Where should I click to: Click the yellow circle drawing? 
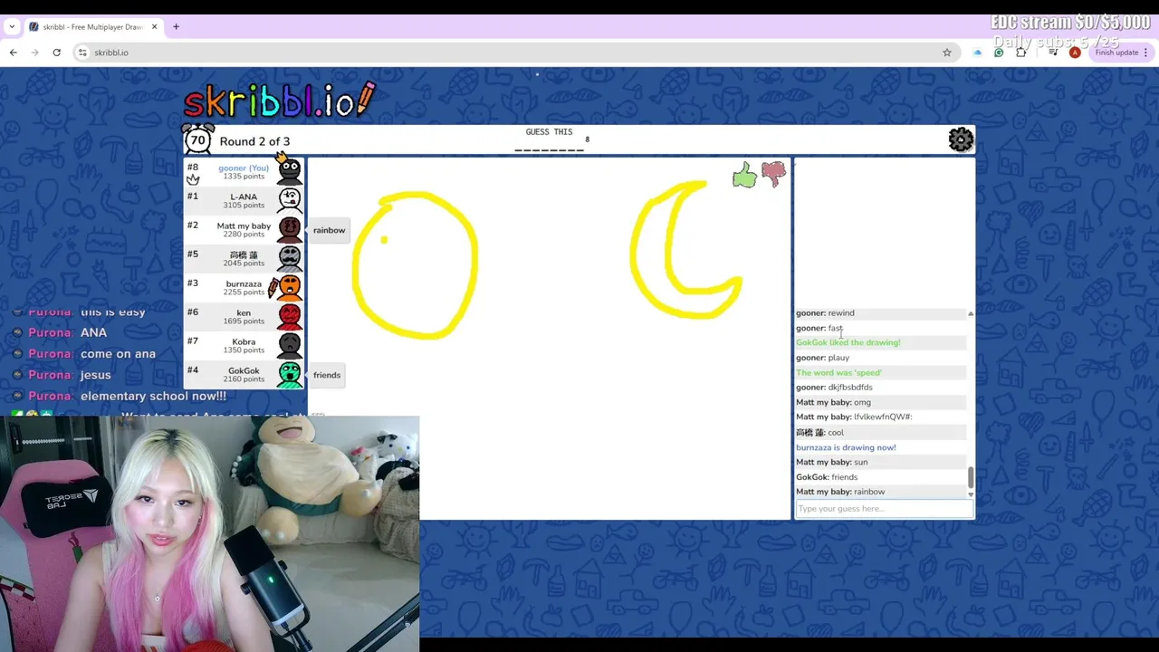(416, 265)
